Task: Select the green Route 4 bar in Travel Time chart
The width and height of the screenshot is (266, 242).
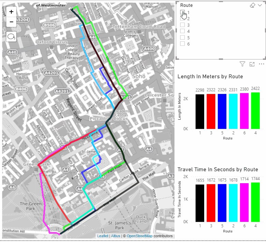Action: tap(255, 202)
